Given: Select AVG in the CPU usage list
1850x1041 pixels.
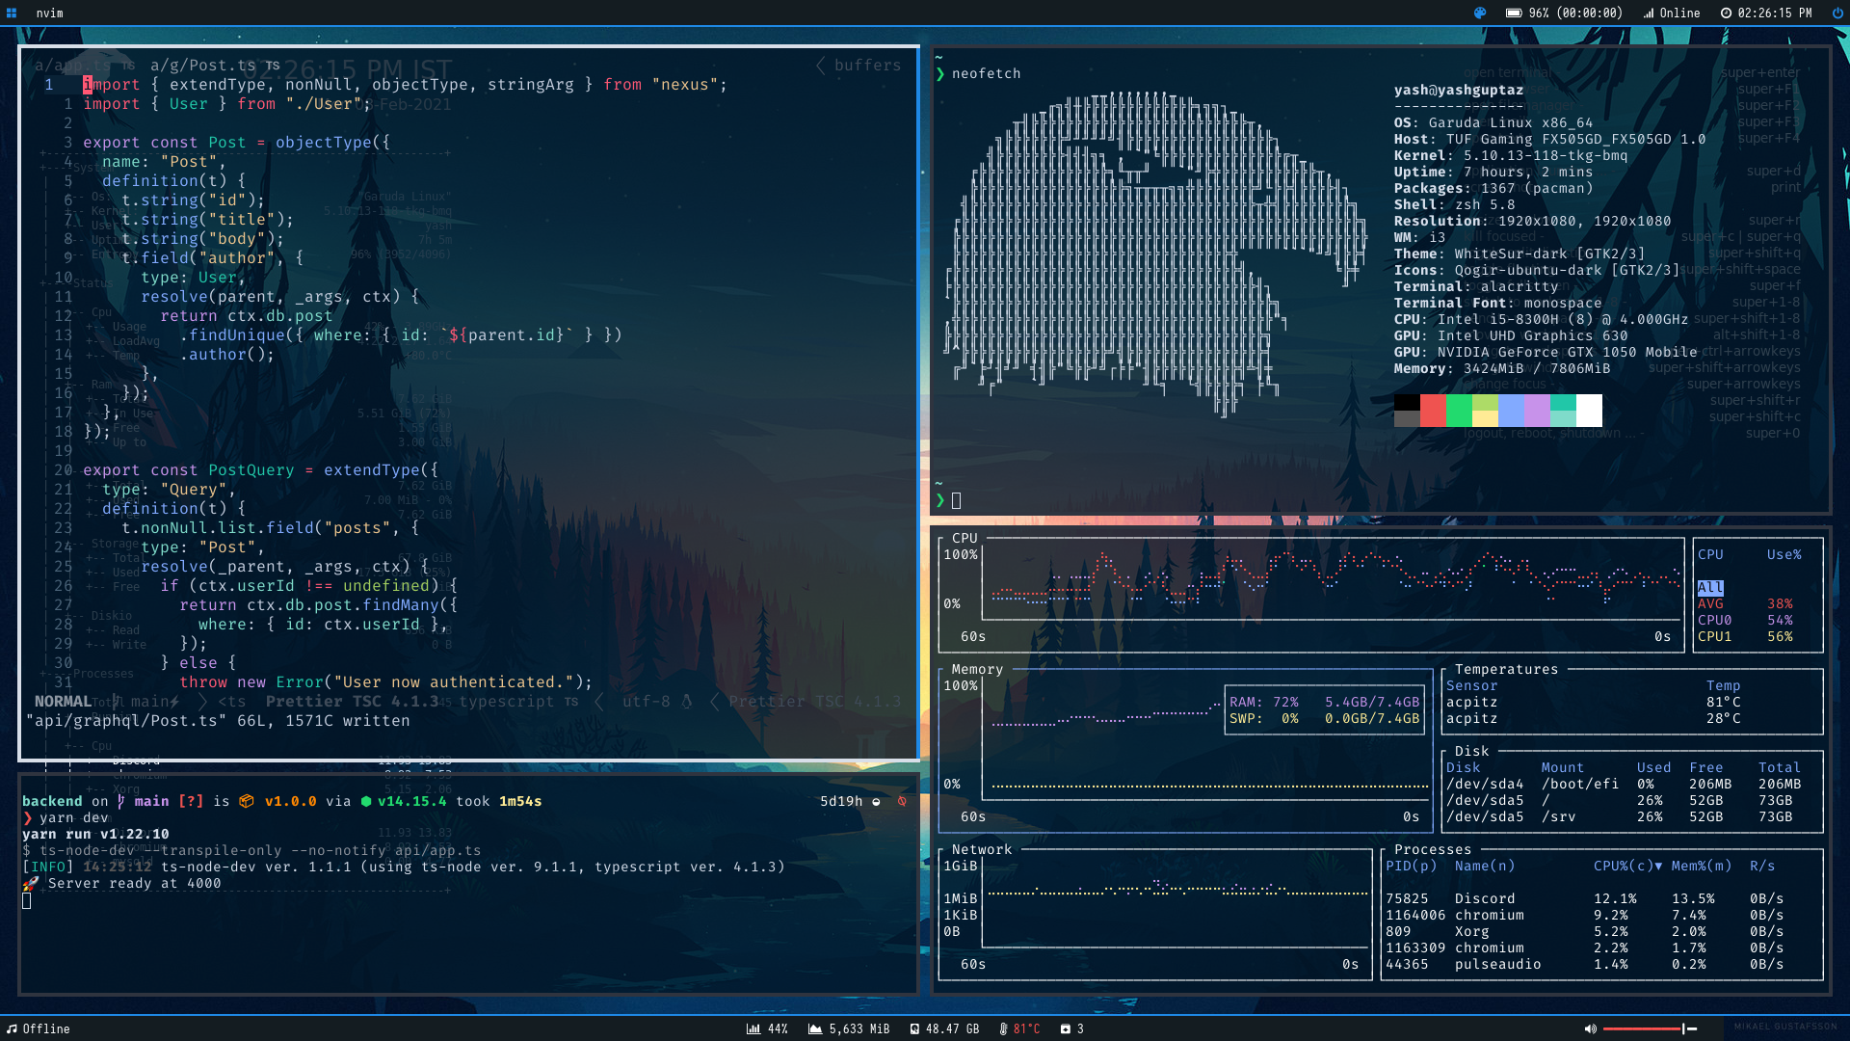Looking at the screenshot, I should (x=1711, y=603).
